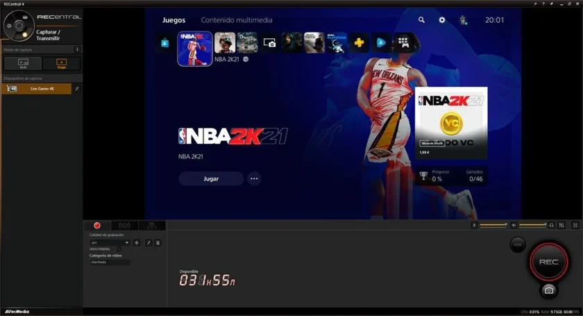Open settings gear in RECentral wheel

pyautogui.click(x=9, y=26)
